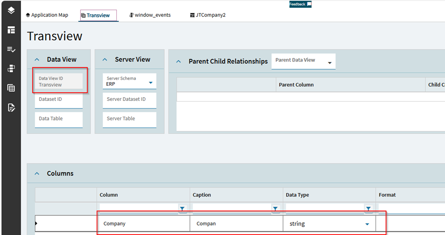Click the checklist icon in sidebar
This screenshot has height=235, width=445.
coord(11,49)
